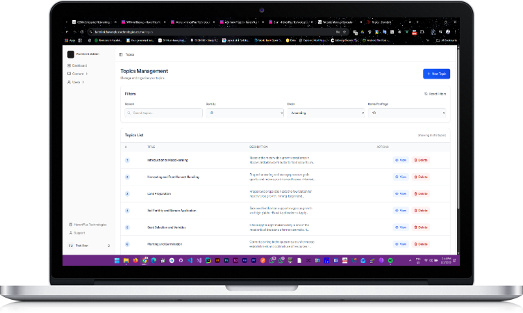Open the Order dropdown showing Ascending
The width and height of the screenshot is (523, 313).
pyautogui.click(x=325, y=112)
